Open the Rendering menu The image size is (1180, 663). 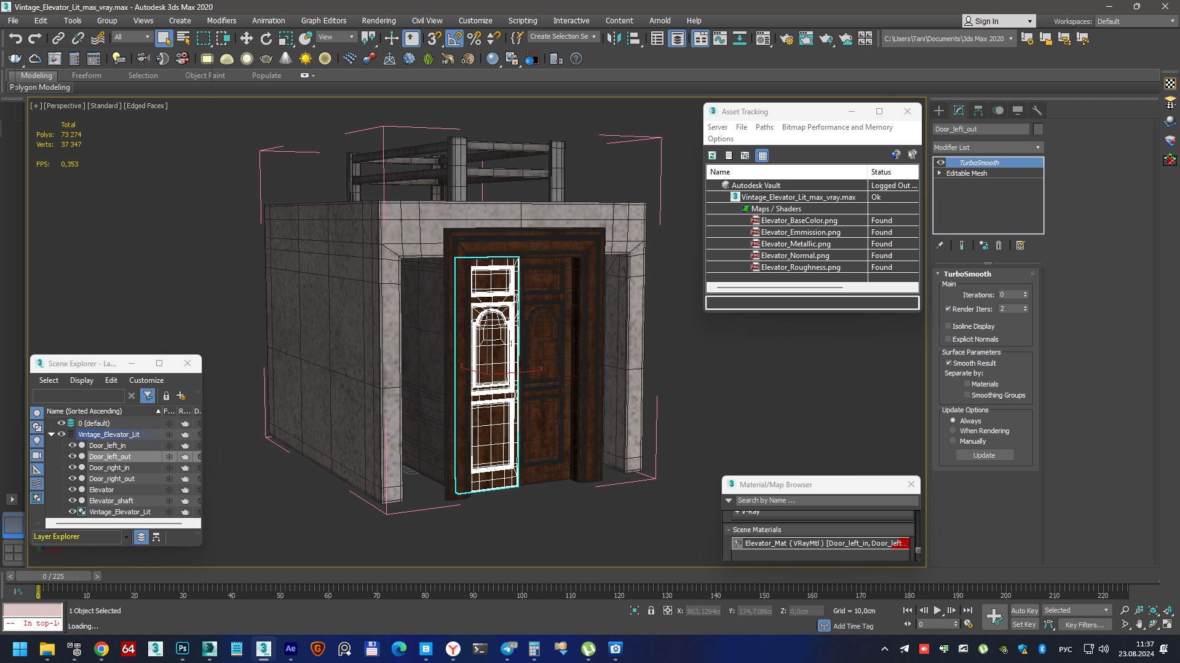[x=378, y=20]
